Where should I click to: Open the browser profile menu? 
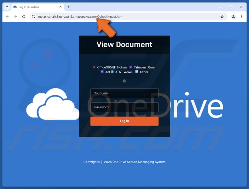(x=233, y=16)
